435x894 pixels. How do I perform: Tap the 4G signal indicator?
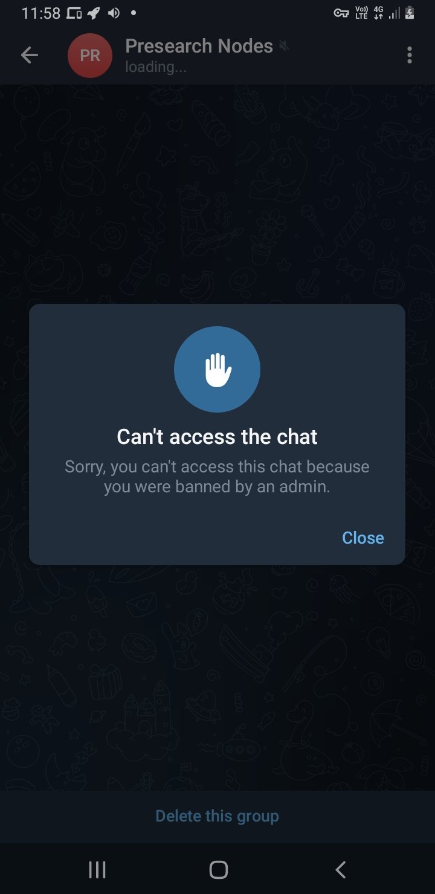click(x=378, y=13)
